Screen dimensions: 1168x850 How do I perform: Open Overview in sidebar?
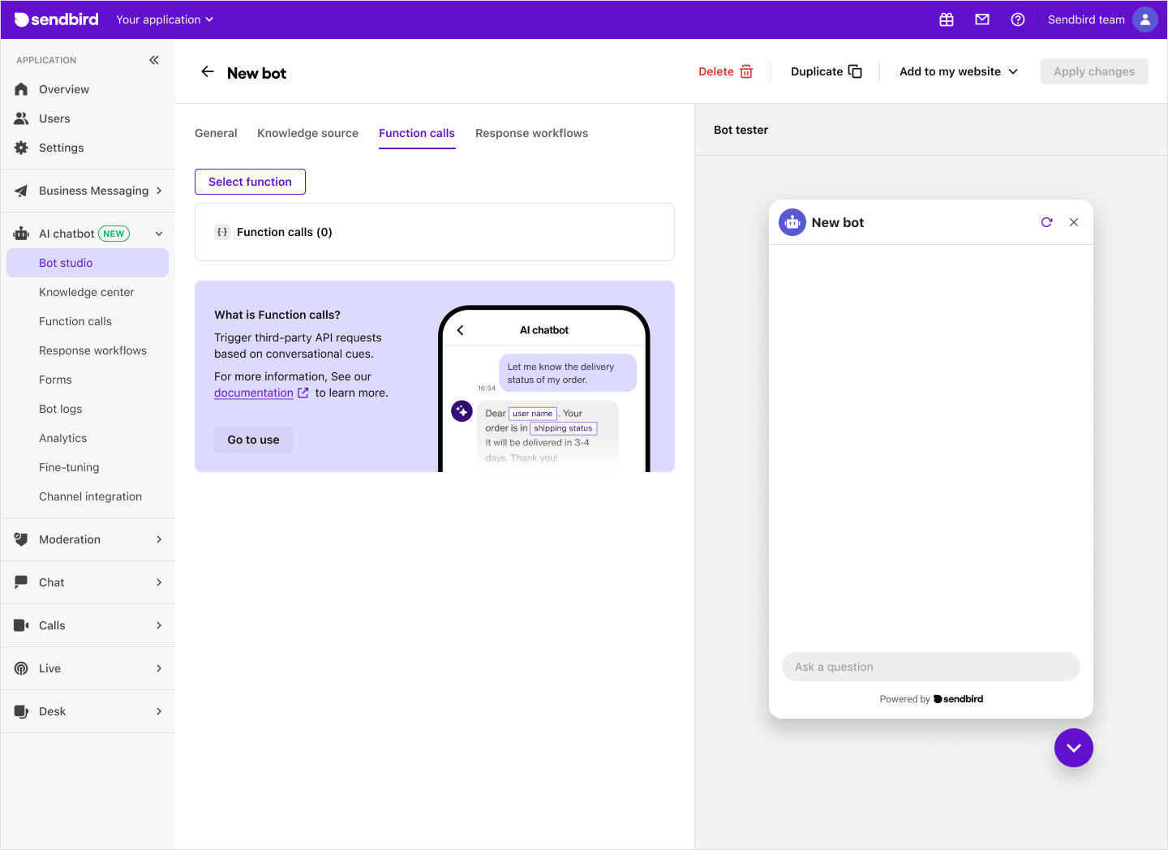pyautogui.click(x=88, y=89)
